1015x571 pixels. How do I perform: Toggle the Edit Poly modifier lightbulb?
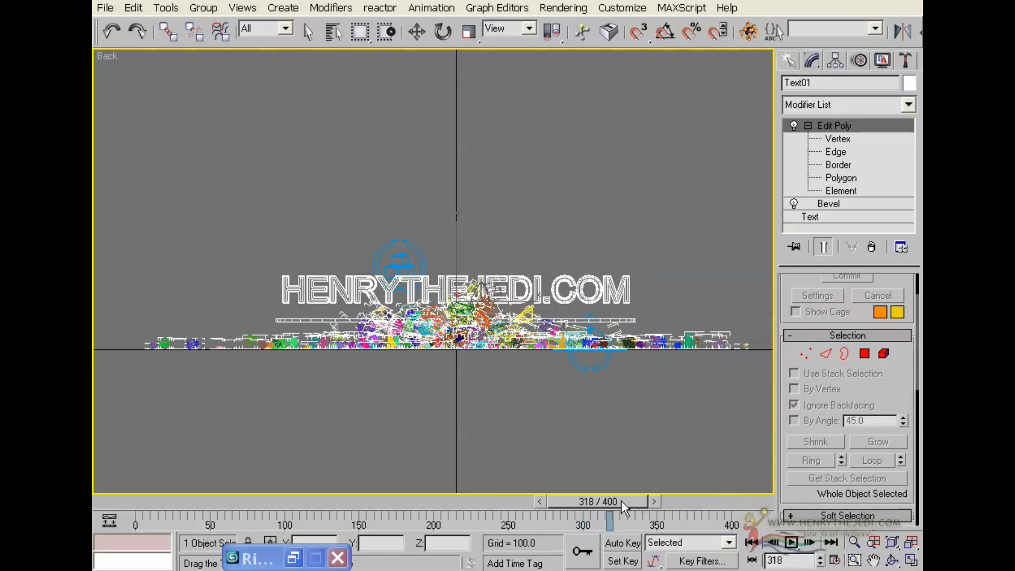pyautogui.click(x=793, y=125)
